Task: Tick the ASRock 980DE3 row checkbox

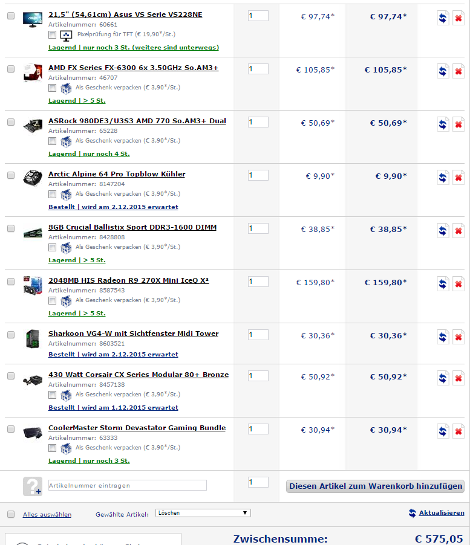Action: pos(11,122)
